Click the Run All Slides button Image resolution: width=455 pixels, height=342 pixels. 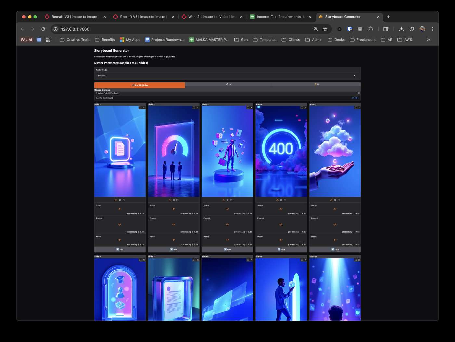139,85
